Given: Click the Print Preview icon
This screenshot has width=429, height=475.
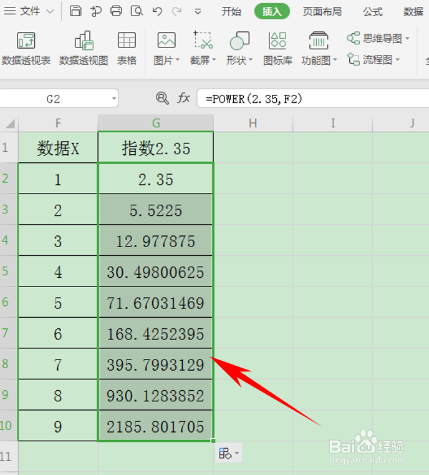Looking at the screenshot, I should click(137, 11).
